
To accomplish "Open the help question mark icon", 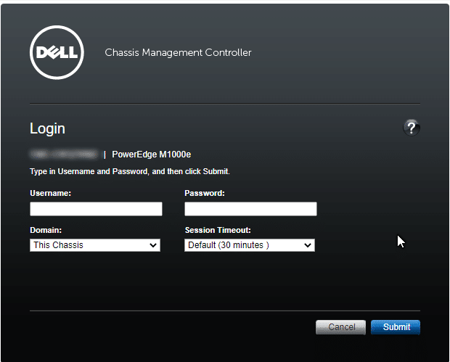I will click(412, 128).
